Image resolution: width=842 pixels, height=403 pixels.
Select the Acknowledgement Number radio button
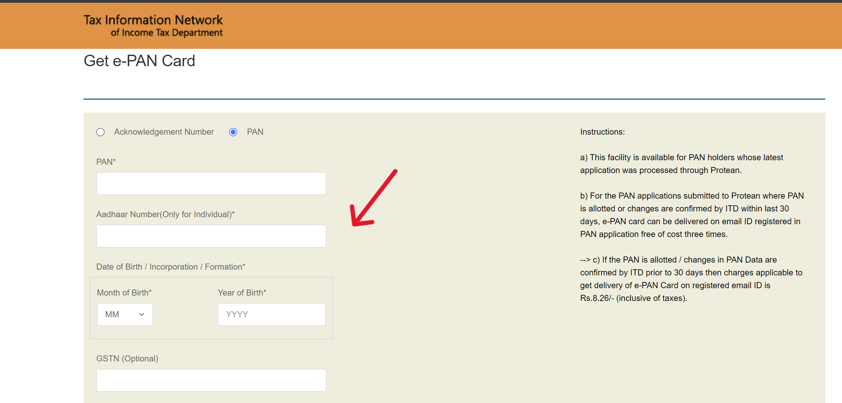pyautogui.click(x=100, y=132)
